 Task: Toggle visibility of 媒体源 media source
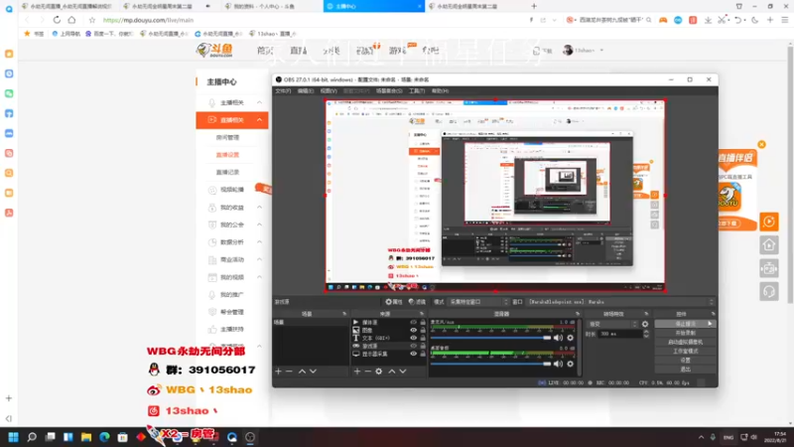(x=413, y=322)
